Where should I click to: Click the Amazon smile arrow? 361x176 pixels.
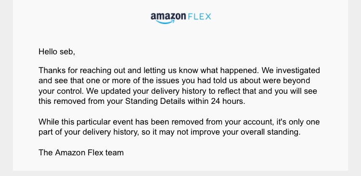pos(165,22)
